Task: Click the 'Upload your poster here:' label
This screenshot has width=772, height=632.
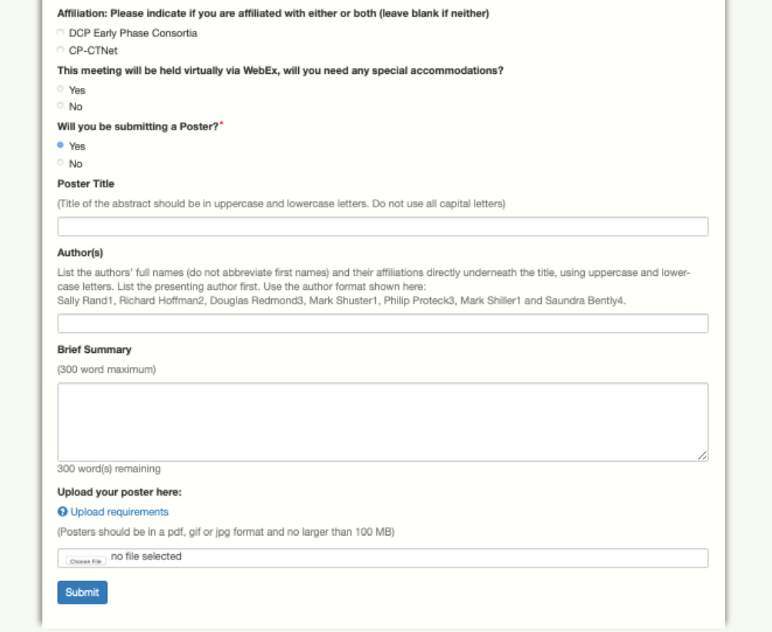Action: tap(119, 492)
